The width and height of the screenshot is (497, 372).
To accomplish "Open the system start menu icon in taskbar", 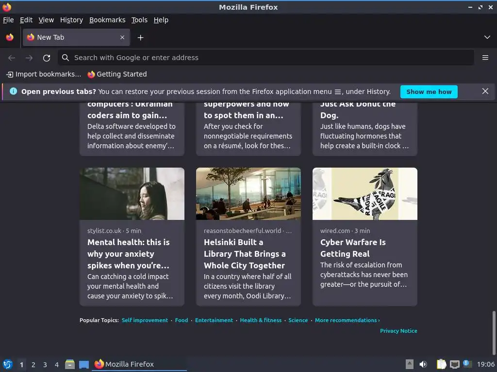I will (x=8, y=364).
